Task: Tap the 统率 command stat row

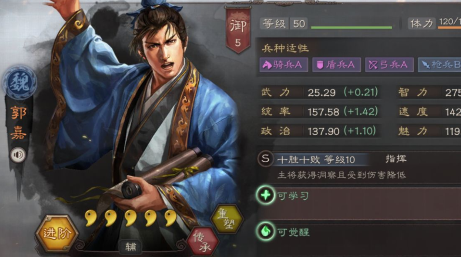Action: click(319, 112)
